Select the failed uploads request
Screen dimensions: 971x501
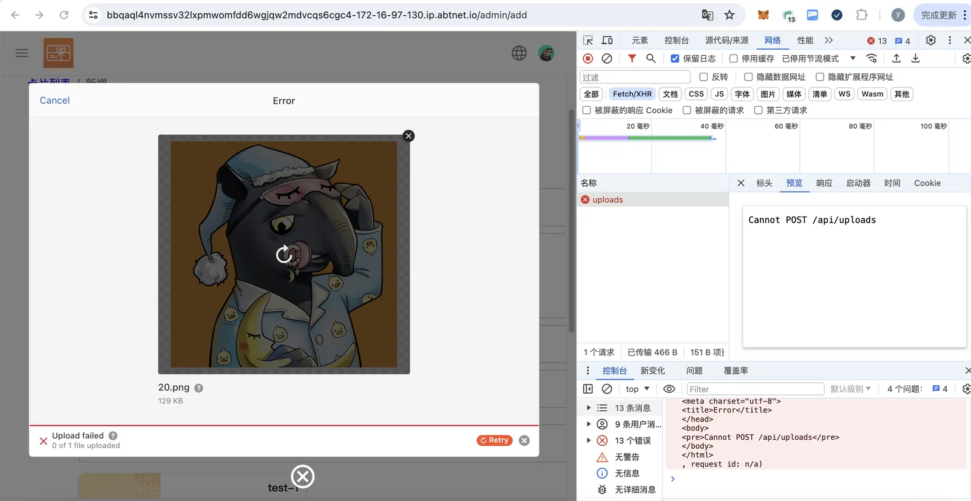tap(653, 200)
